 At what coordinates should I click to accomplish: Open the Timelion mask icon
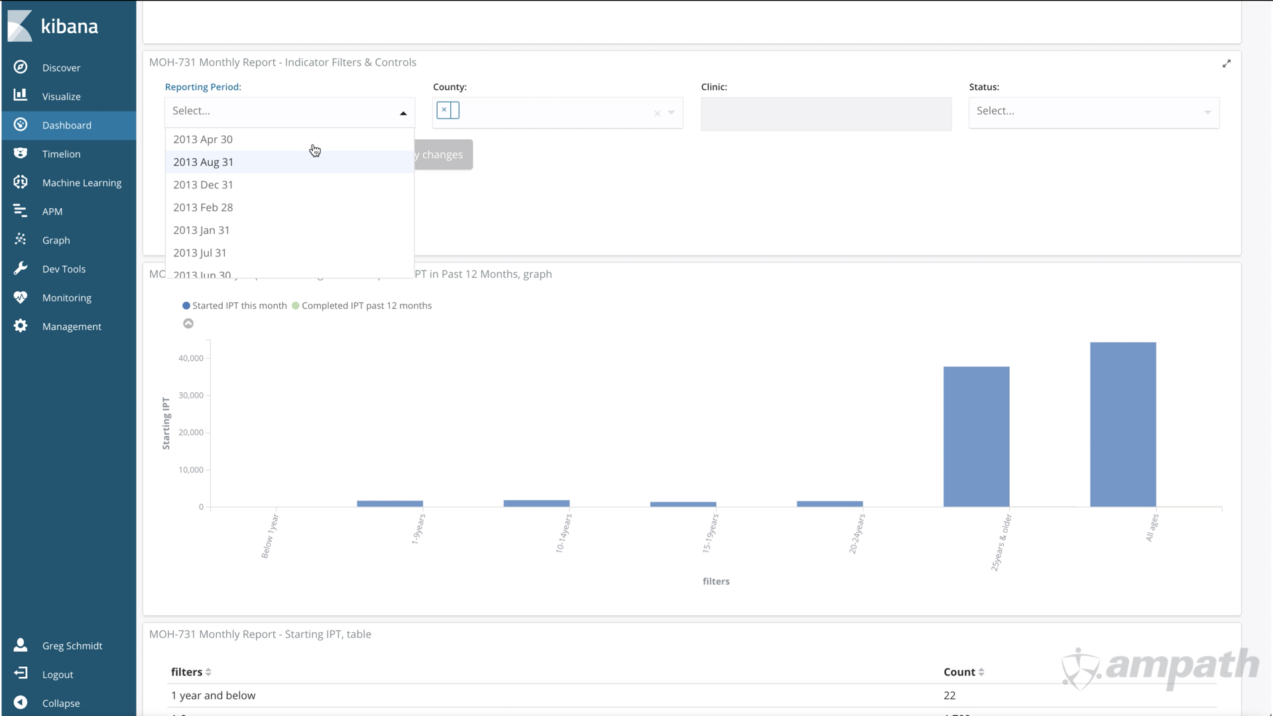[x=21, y=153]
